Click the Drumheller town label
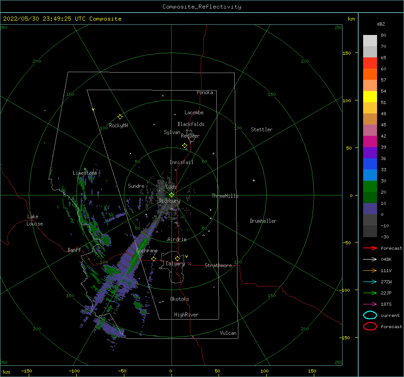404x377 pixels. coord(263,221)
